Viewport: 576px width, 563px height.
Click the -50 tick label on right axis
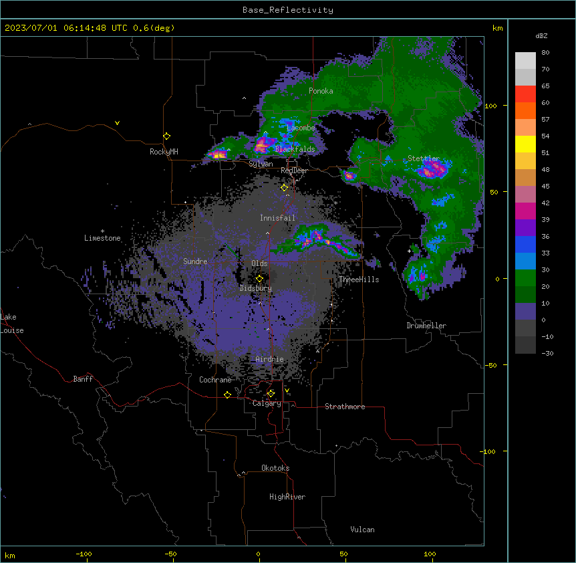490,365
